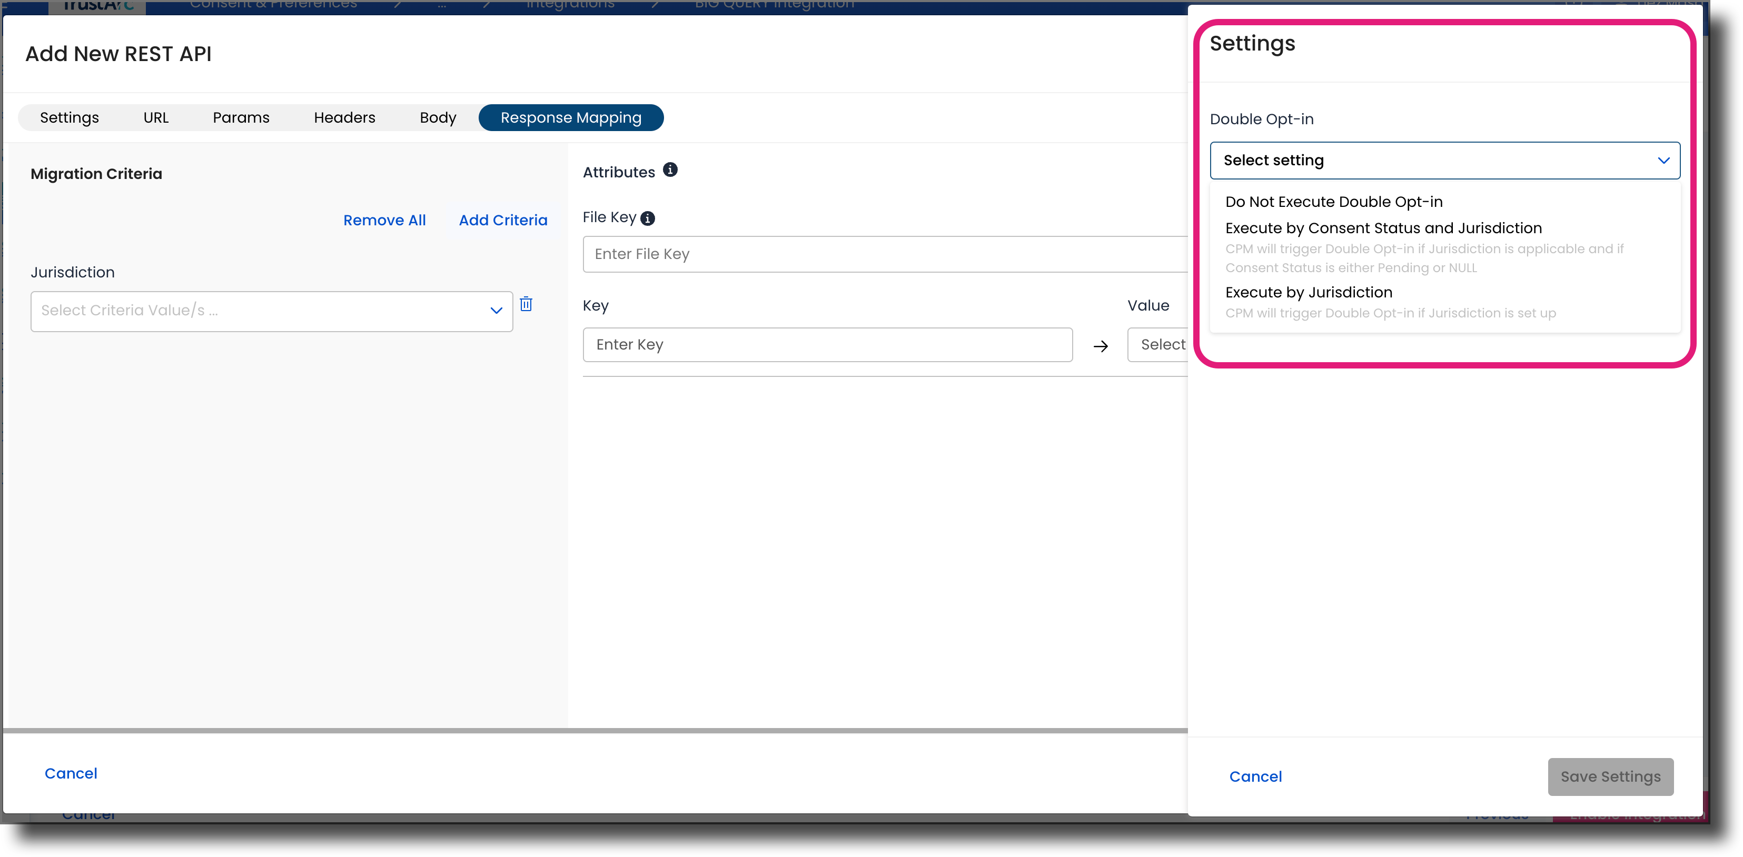The height and width of the screenshot is (857, 1743).
Task: Click the Jurisdiction label text
Action: pyautogui.click(x=72, y=273)
